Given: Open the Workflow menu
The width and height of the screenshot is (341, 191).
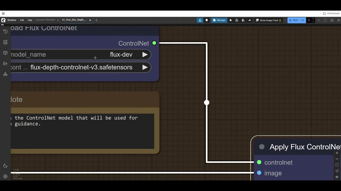Looking at the screenshot, I should (12, 20).
